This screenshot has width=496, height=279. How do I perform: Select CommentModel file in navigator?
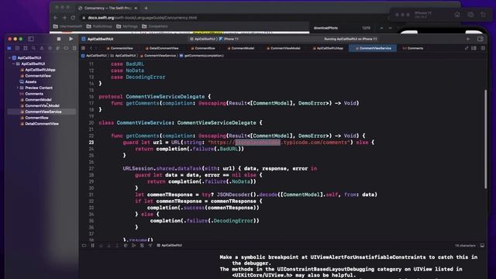[38, 100]
